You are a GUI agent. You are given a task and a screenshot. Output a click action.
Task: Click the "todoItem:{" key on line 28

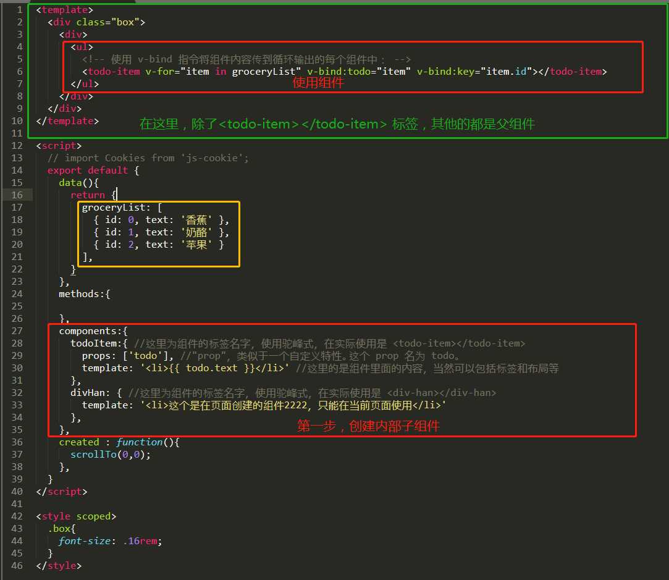click(x=99, y=343)
